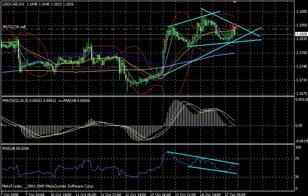This screenshot has width=308, height=196.
Task: Select the #1722726 sell order label
Action: tap(14, 27)
